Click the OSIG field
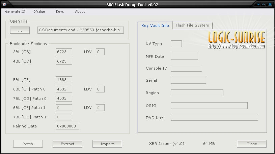Screen dimensions: 275x154 tap(209, 106)
